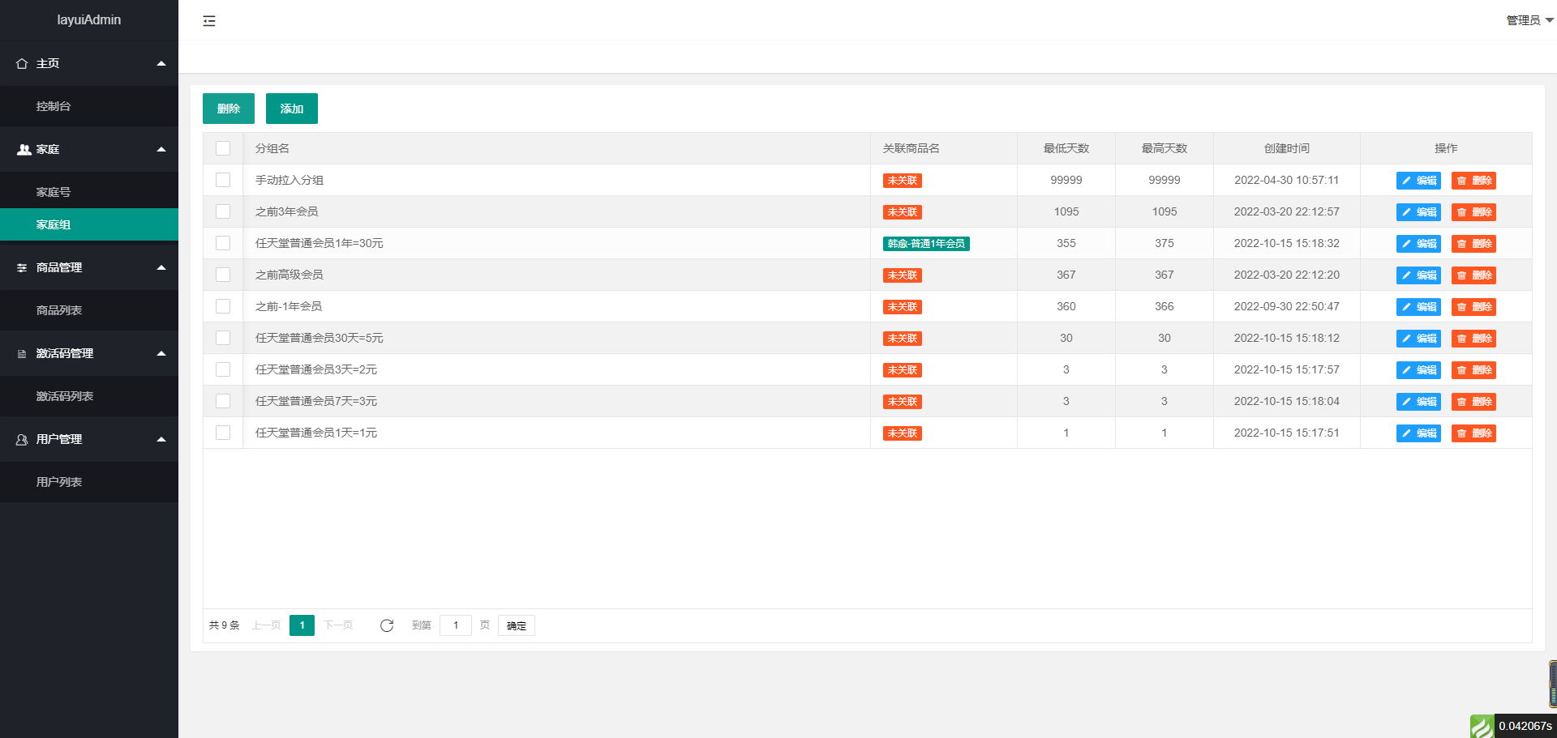Edit the 任天堂普通会员1天=1元 row
The image size is (1557, 738).
[x=1418, y=433]
